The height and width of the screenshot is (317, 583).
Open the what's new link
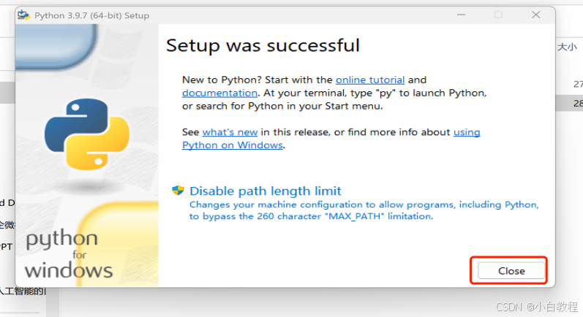[x=230, y=132]
